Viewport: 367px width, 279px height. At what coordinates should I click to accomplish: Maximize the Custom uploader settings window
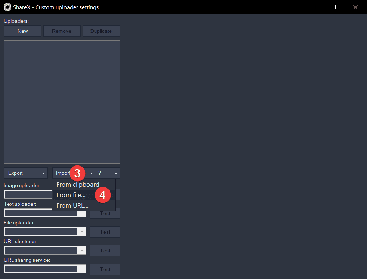point(333,7)
